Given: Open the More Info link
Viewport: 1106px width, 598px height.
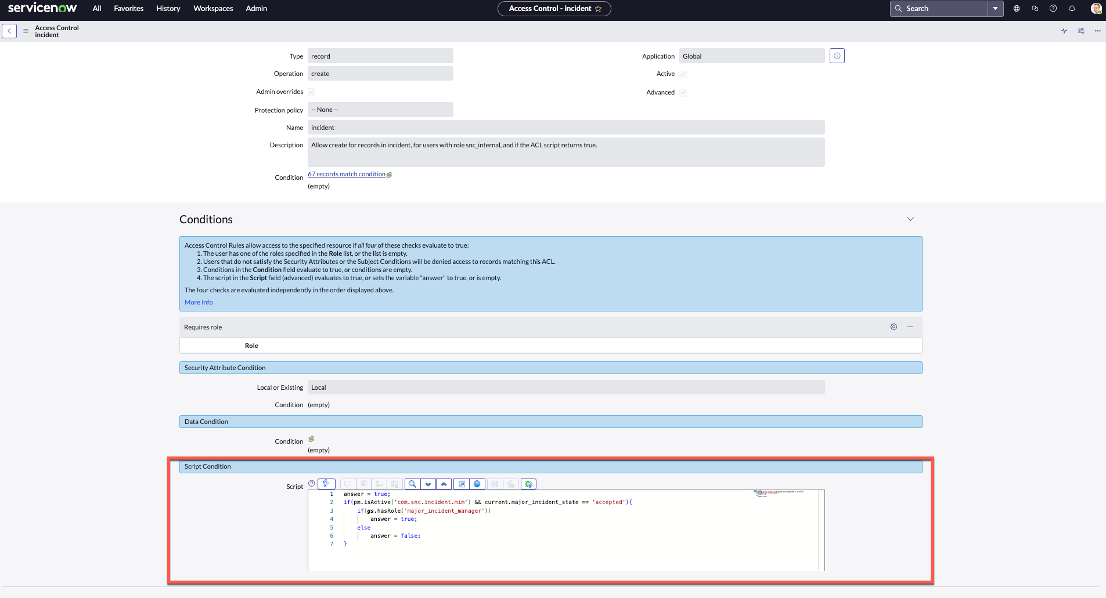Looking at the screenshot, I should coord(199,302).
